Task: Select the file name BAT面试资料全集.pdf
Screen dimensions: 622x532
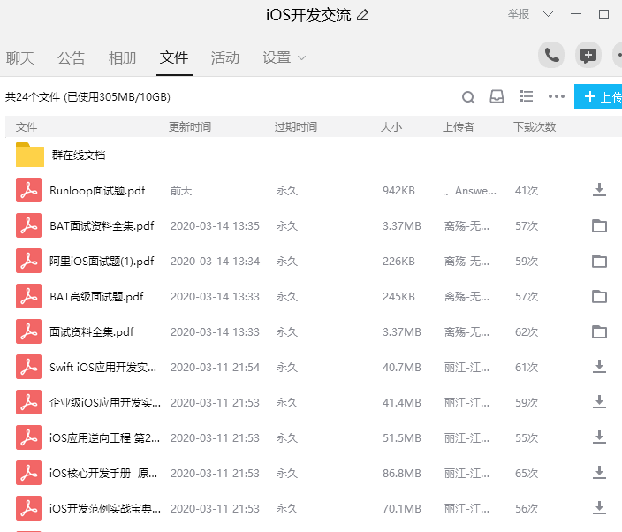Action: click(102, 225)
